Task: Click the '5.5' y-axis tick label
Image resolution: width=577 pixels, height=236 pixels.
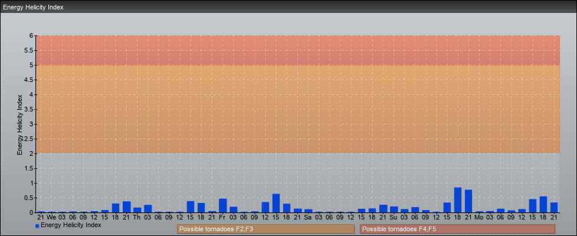Action: tap(29, 50)
